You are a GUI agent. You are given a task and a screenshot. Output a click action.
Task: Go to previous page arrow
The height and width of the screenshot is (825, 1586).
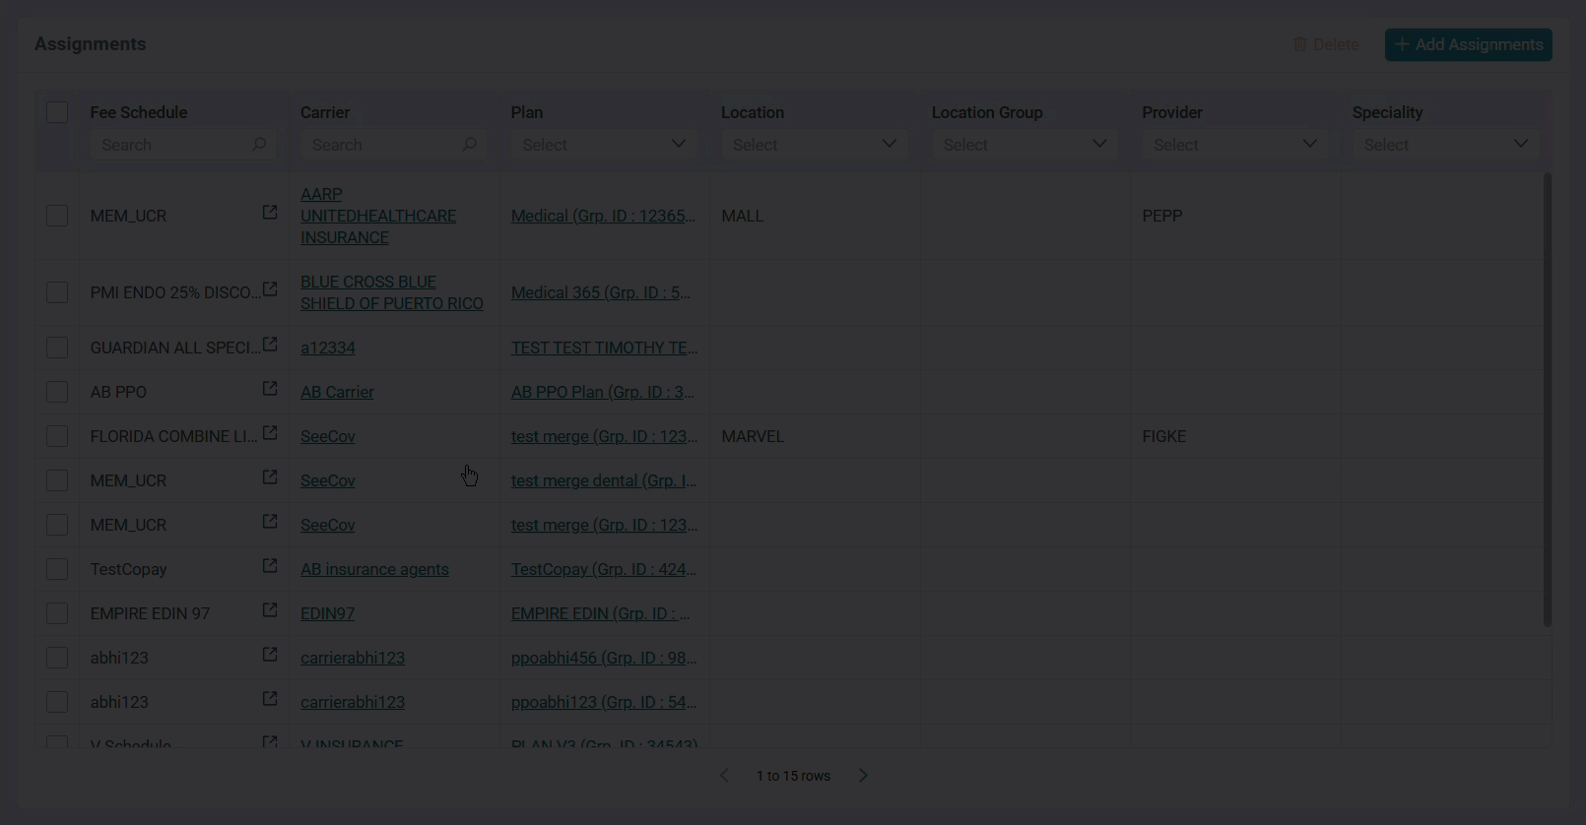(725, 776)
